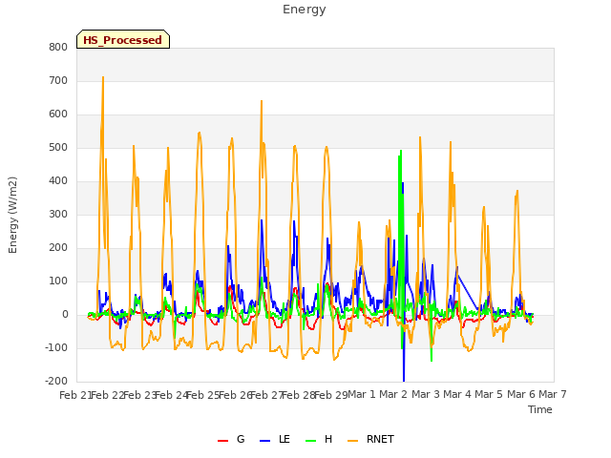Click the 300 y-axis tick label
The height and width of the screenshot is (458, 611).
(58, 214)
